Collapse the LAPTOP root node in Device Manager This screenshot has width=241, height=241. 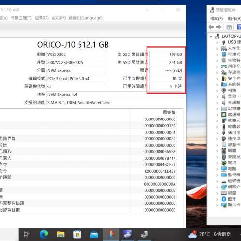point(211,37)
